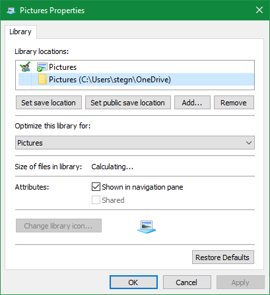Click the Cancel button
This screenshot has height=295, width=270.
tap(187, 282)
